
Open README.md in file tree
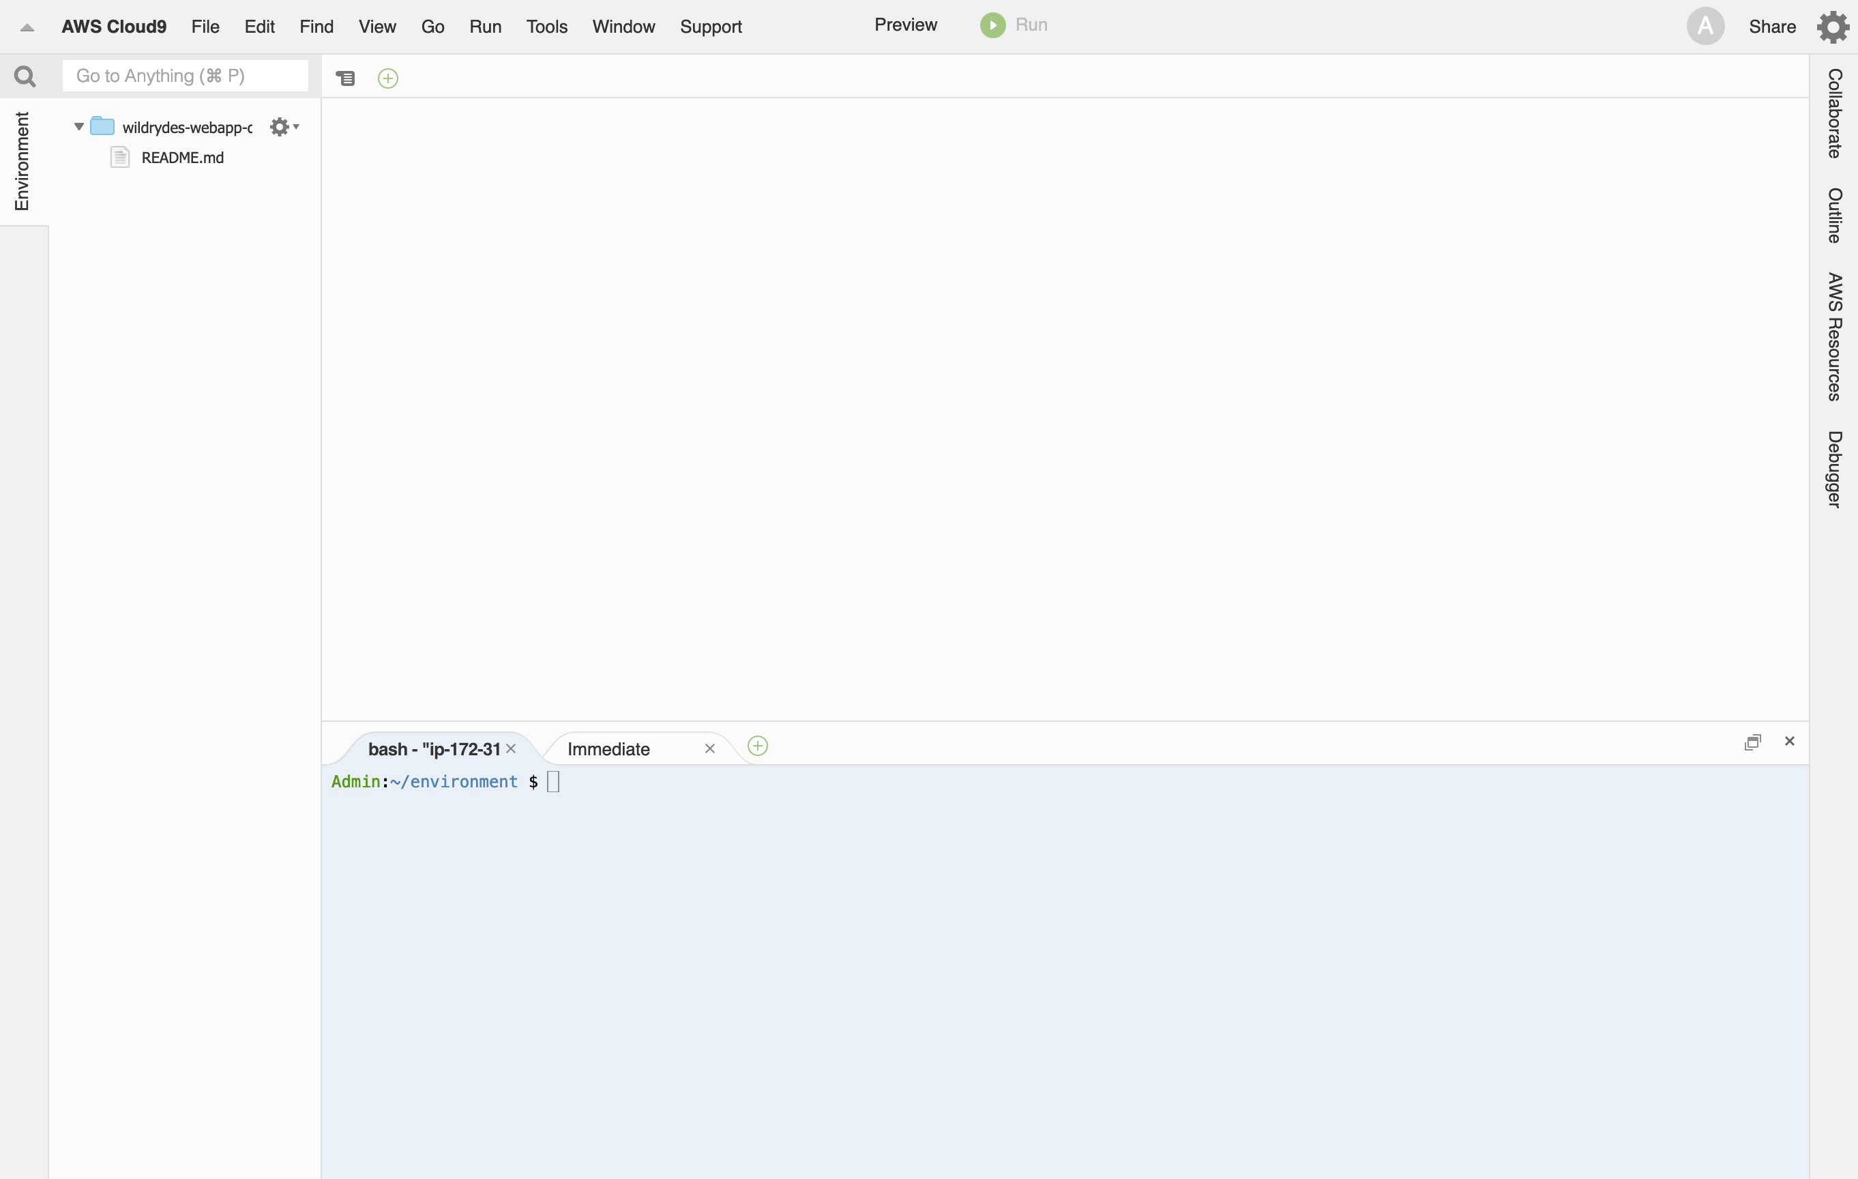click(x=183, y=158)
